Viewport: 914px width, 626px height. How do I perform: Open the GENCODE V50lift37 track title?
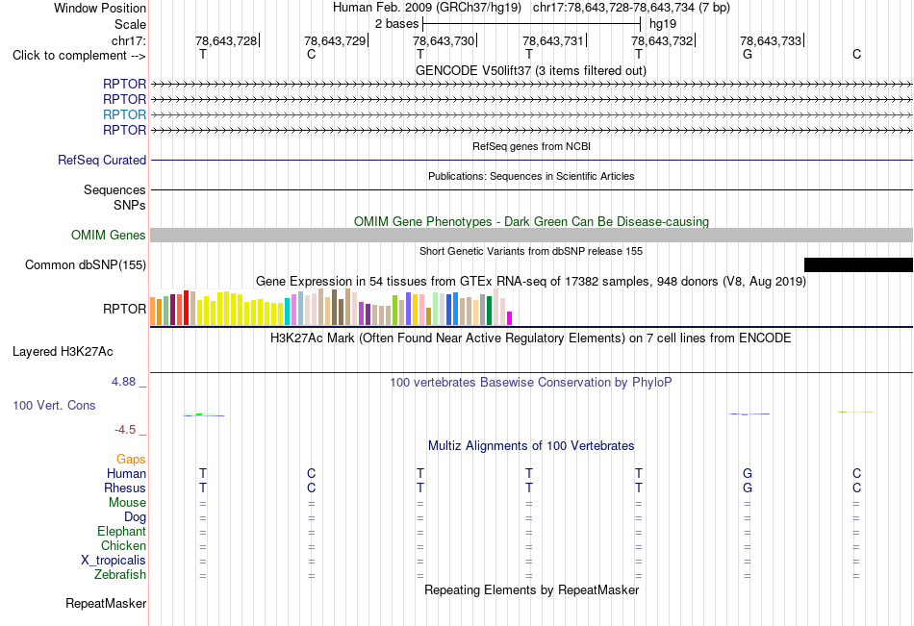530,70
